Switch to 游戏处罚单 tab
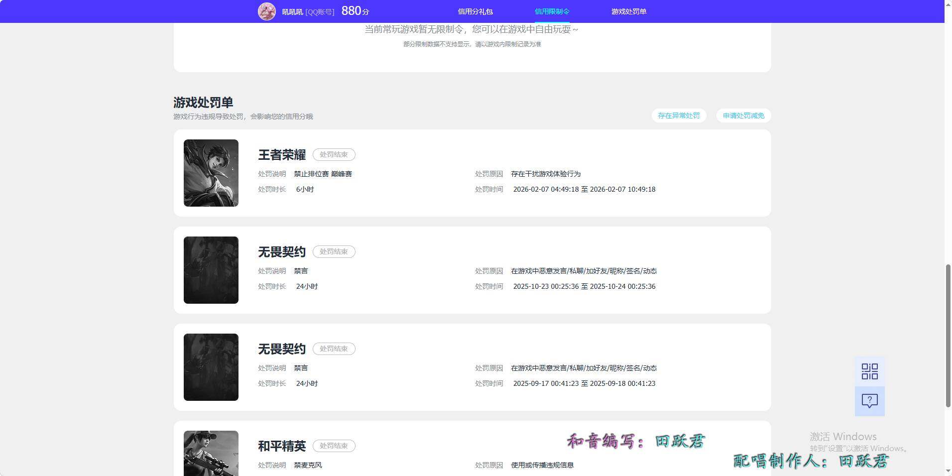The image size is (952, 476). coord(629,11)
